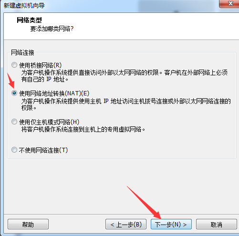Open help with the 帮助 button
The image size is (239, 236).
click(28, 224)
